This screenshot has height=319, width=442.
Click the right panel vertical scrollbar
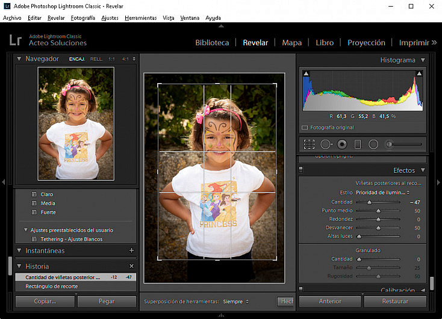(x=432, y=283)
